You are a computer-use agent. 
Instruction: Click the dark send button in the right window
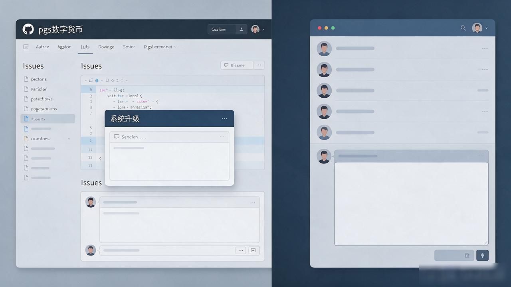482,256
